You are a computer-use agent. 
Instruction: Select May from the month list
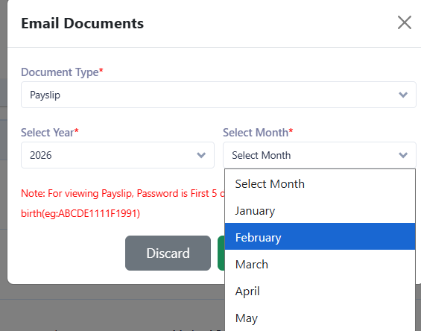320,318
